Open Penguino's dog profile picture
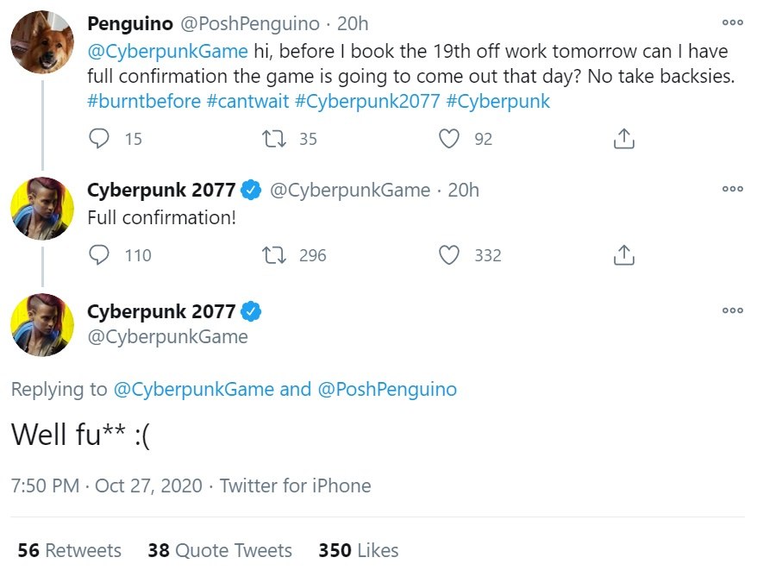 click(41, 42)
